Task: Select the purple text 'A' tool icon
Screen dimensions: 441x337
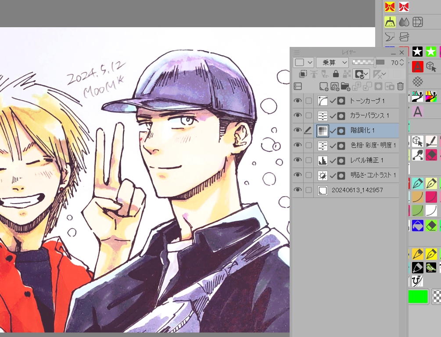Action: (417, 112)
